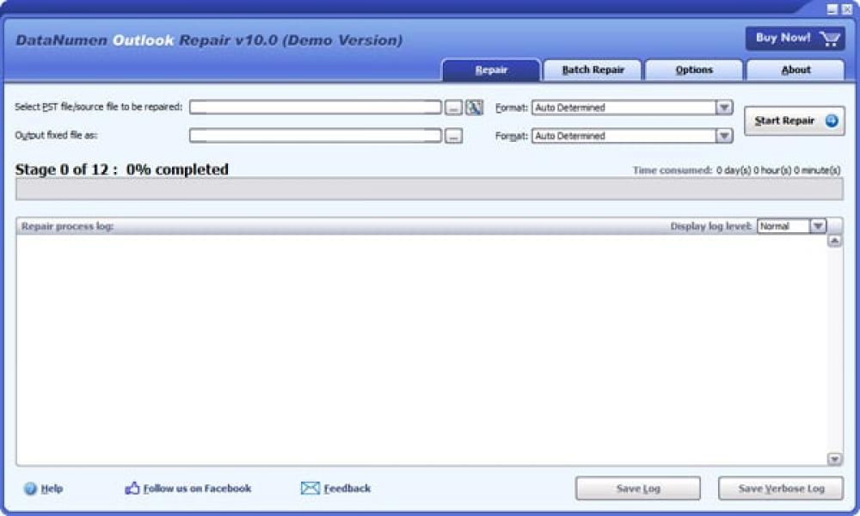Click the blue Help globe icon
860x516 pixels.
tap(28, 488)
